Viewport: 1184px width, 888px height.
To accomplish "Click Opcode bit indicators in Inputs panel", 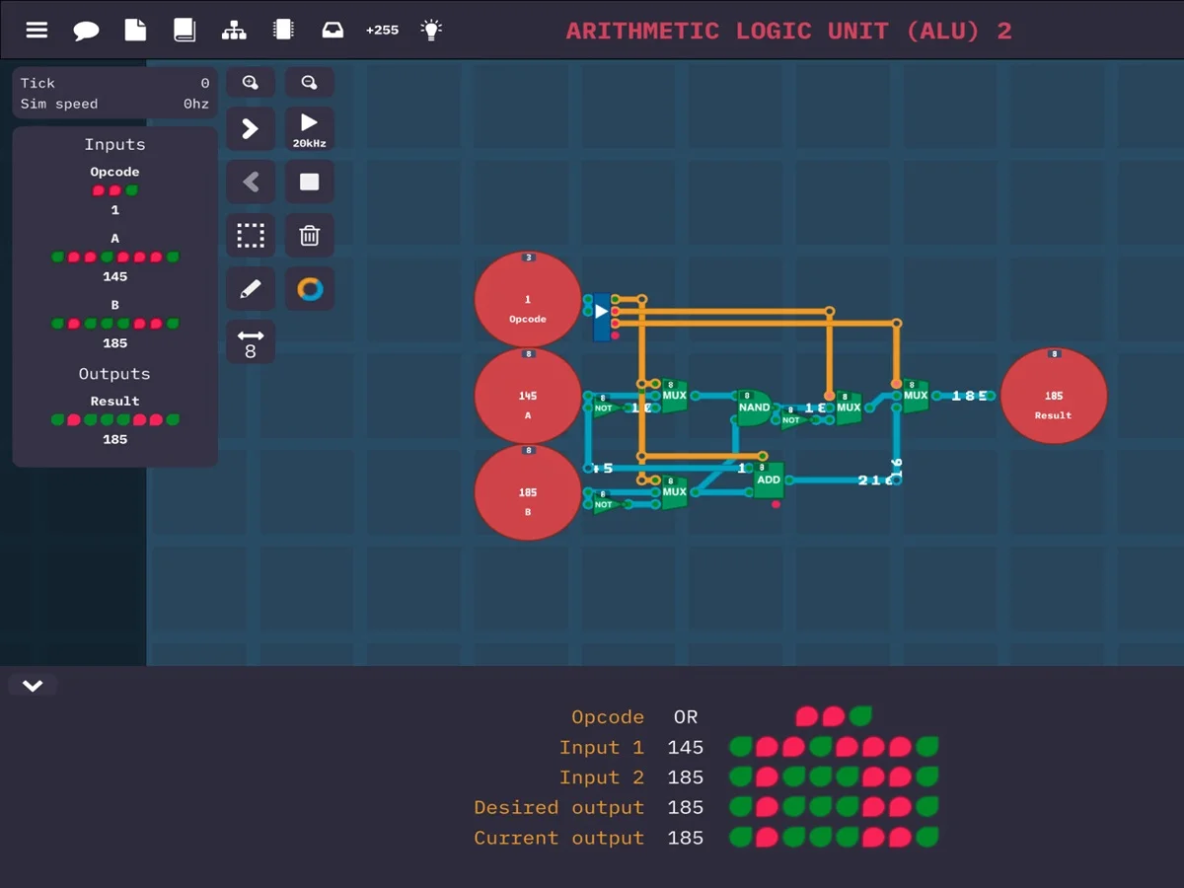I will (114, 190).
